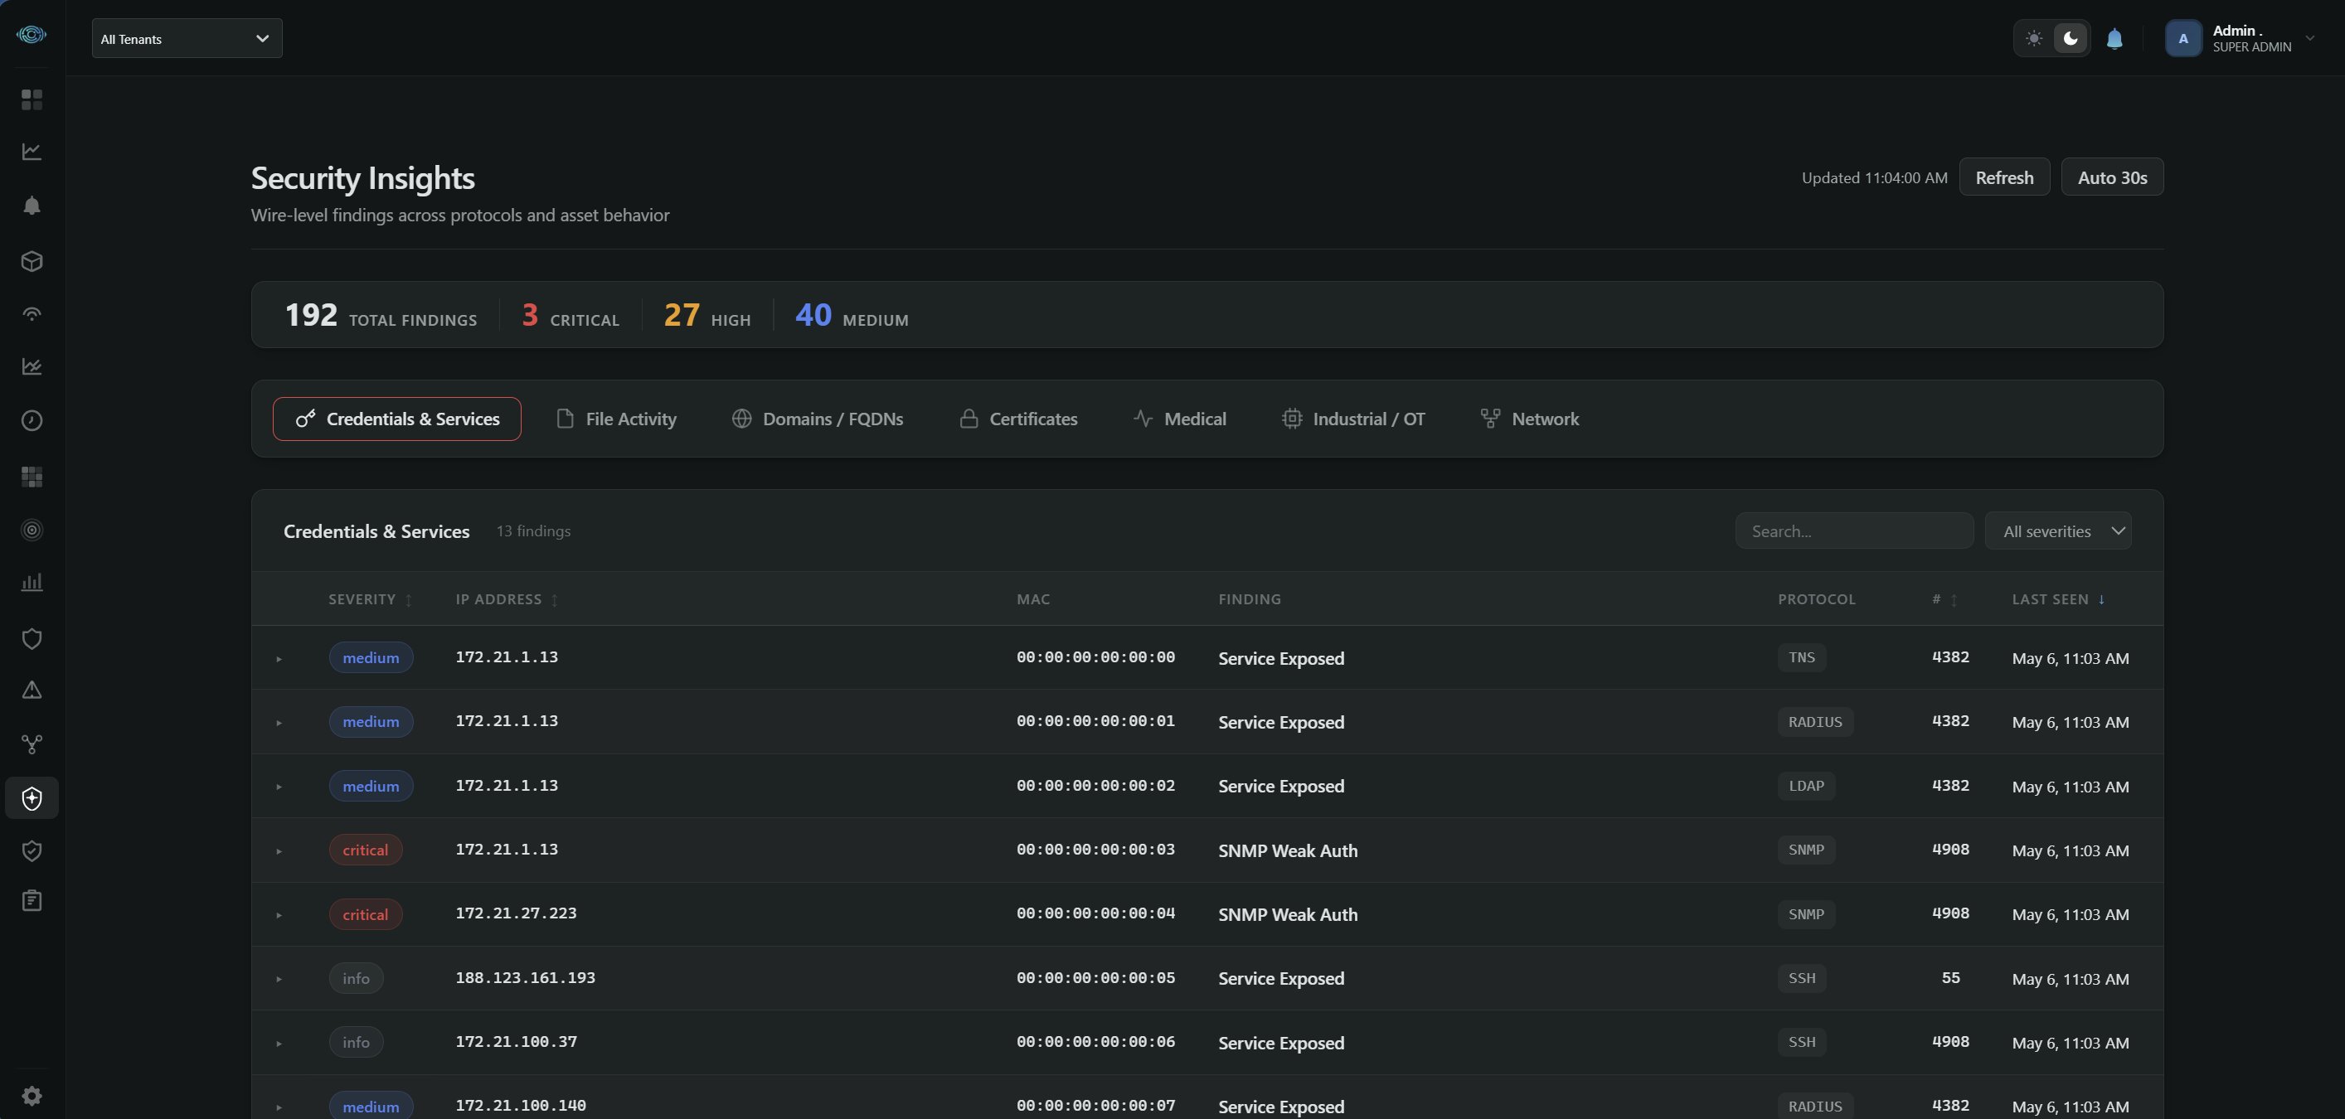Open the bar chart icon in sidebar
This screenshot has height=1119, width=2345.
(x=32, y=582)
